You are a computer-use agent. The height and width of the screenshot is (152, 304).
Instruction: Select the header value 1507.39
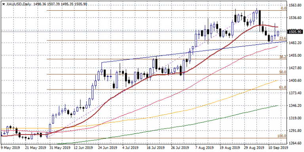(x=53, y=4)
